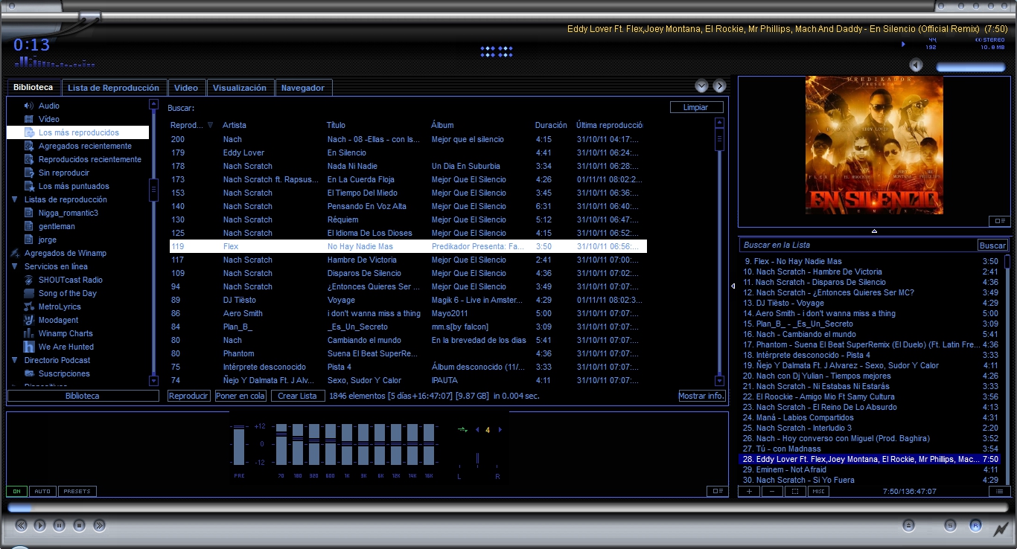Collapse the Directorio Podcast node

click(x=15, y=360)
